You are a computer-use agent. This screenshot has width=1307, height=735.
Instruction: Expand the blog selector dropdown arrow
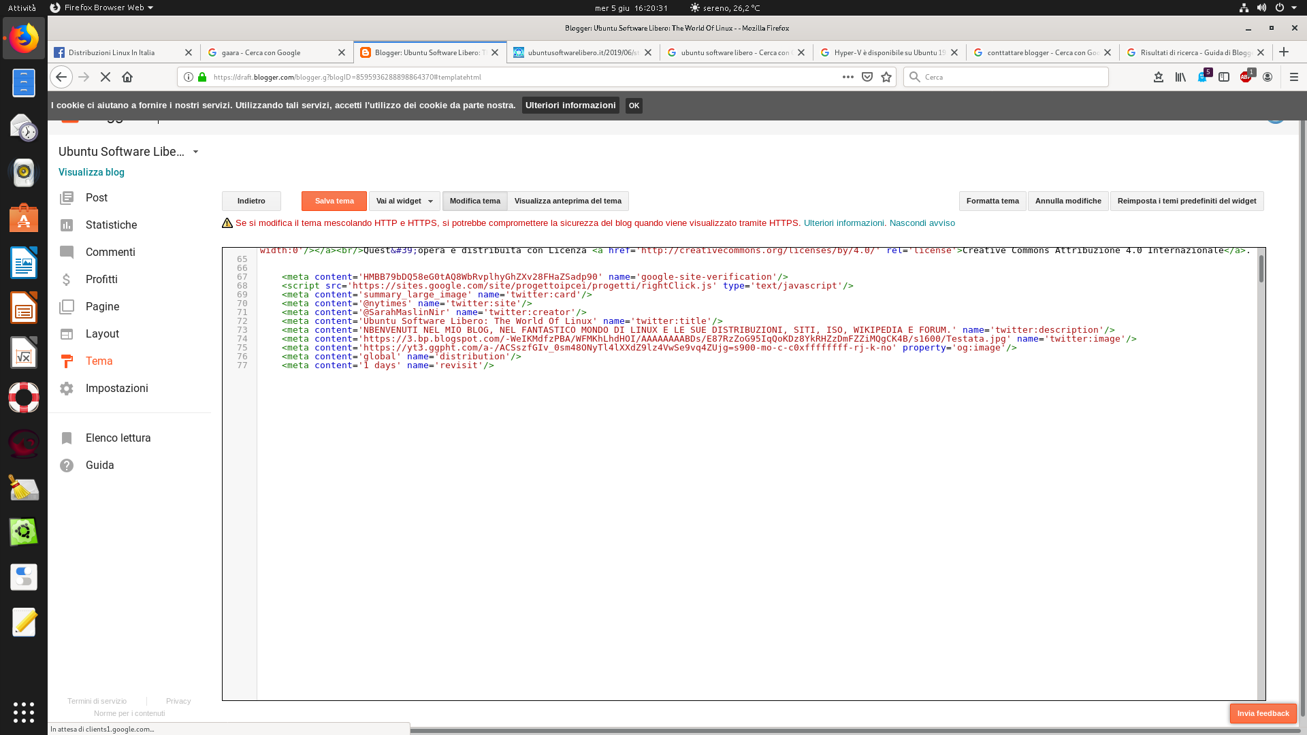click(195, 152)
